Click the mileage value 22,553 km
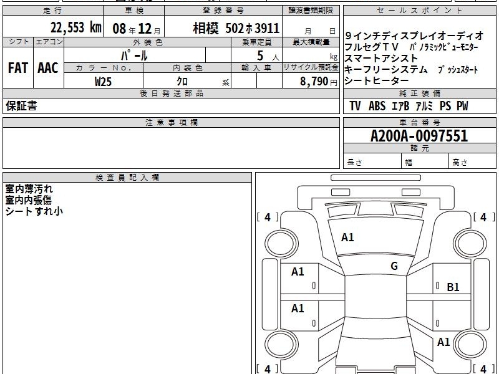The width and height of the screenshot is (499, 374). (75, 27)
